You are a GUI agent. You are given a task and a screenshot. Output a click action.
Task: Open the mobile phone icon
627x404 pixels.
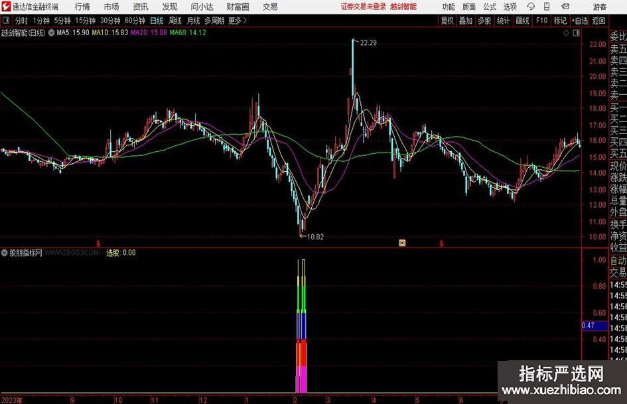pyautogui.click(x=547, y=7)
